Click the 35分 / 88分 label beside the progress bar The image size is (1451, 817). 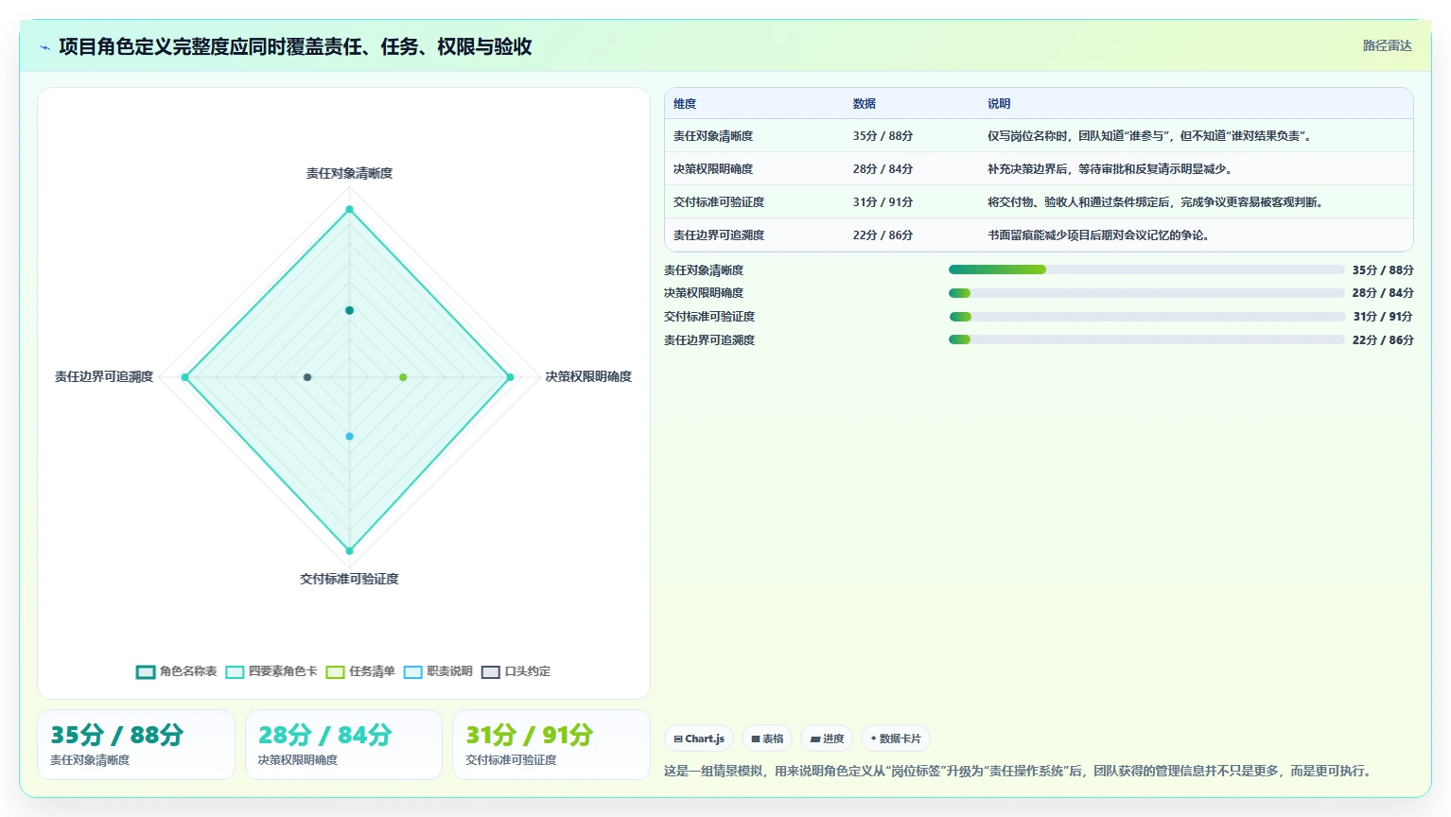point(1382,270)
